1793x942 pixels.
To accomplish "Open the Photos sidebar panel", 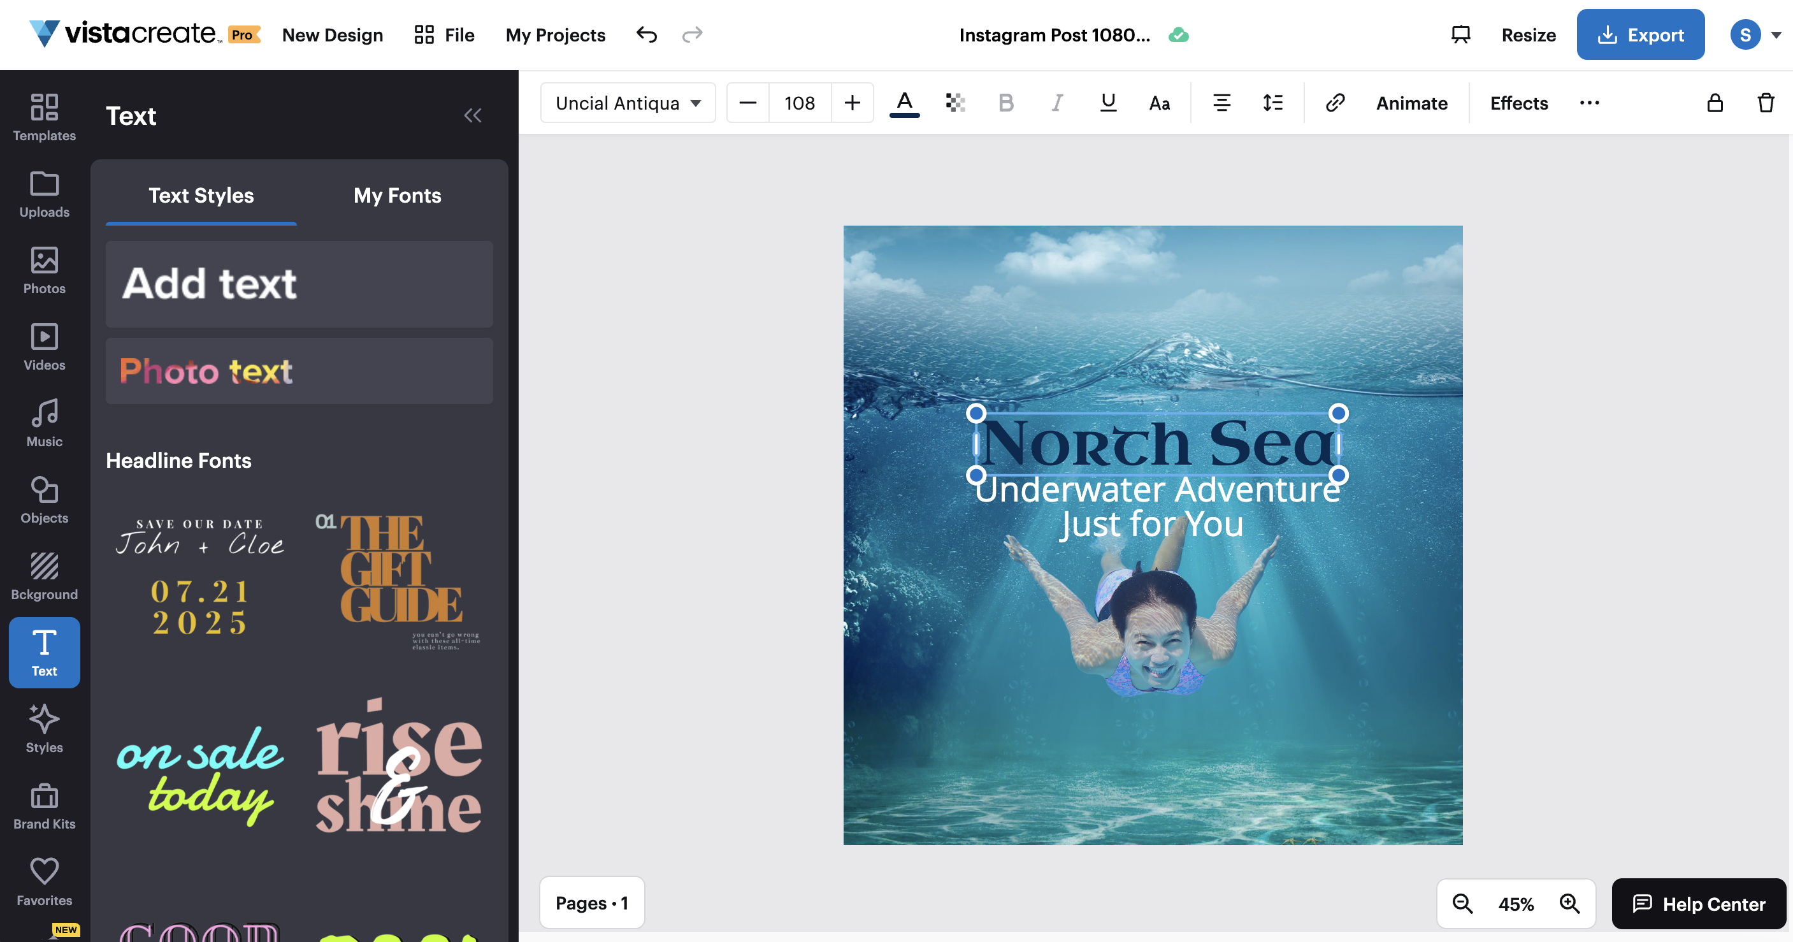I will [x=45, y=270].
